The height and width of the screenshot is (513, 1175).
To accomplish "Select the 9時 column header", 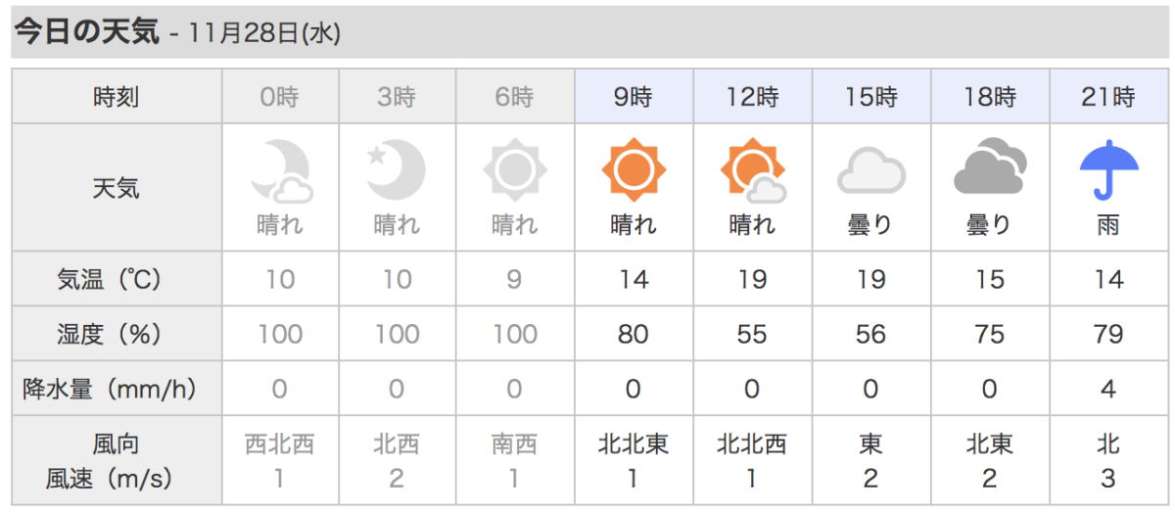I will point(634,97).
